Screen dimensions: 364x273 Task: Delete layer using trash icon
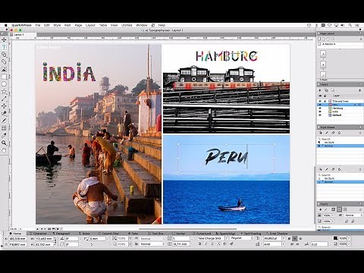pos(360,90)
